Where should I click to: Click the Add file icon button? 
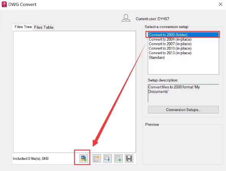pyautogui.click(x=84, y=158)
